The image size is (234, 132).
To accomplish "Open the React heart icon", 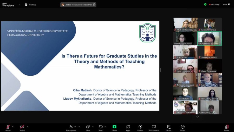I will 101,127.
